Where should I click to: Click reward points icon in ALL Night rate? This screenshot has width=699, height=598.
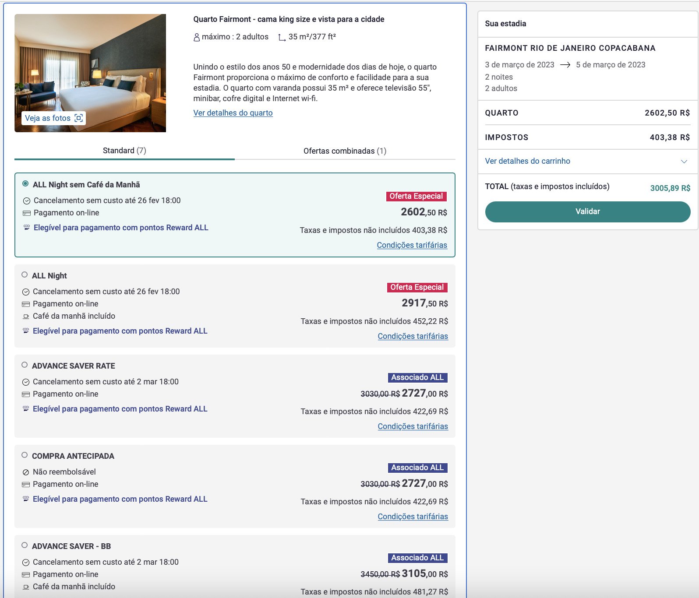(26, 331)
